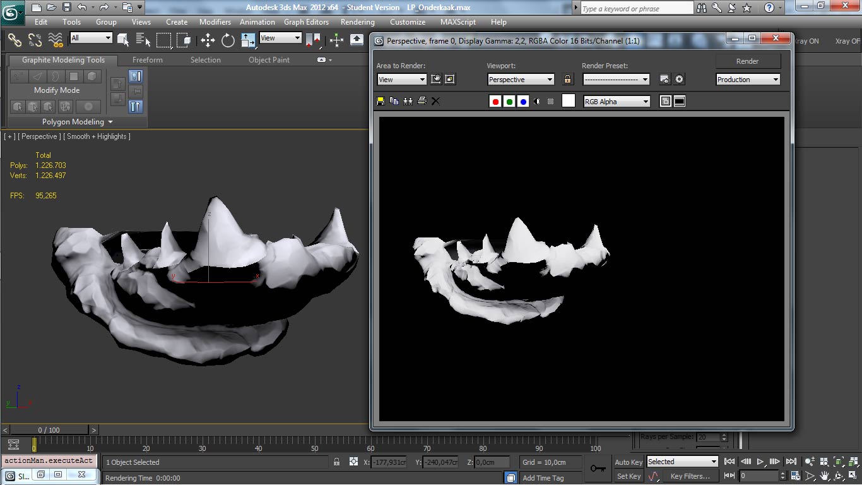The width and height of the screenshot is (862, 485).
Task: Toggle the red channel in the render window
Action: point(495,100)
